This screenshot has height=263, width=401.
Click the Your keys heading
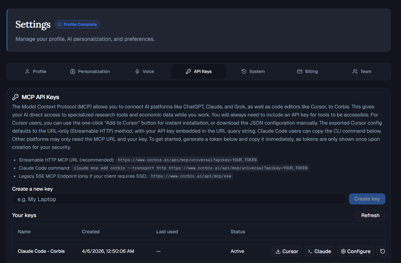24,215
